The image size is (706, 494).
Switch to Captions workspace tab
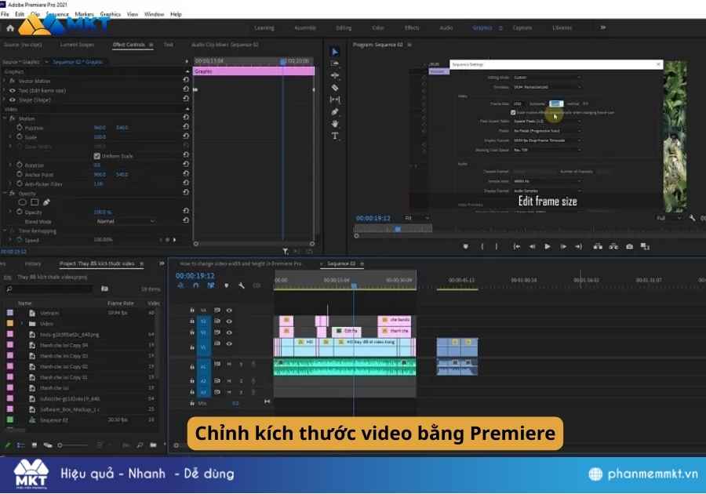point(522,28)
